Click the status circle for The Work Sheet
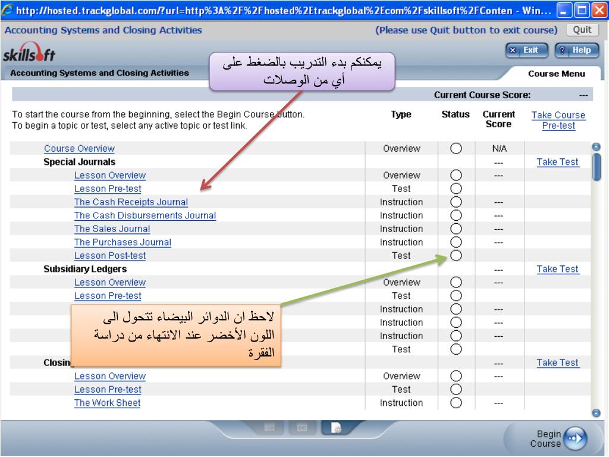 pyautogui.click(x=456, y=403)
